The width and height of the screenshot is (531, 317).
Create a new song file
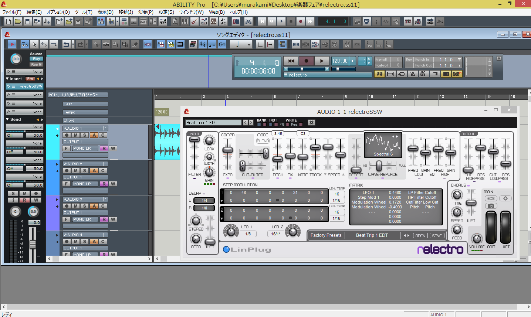pos(9,21)
